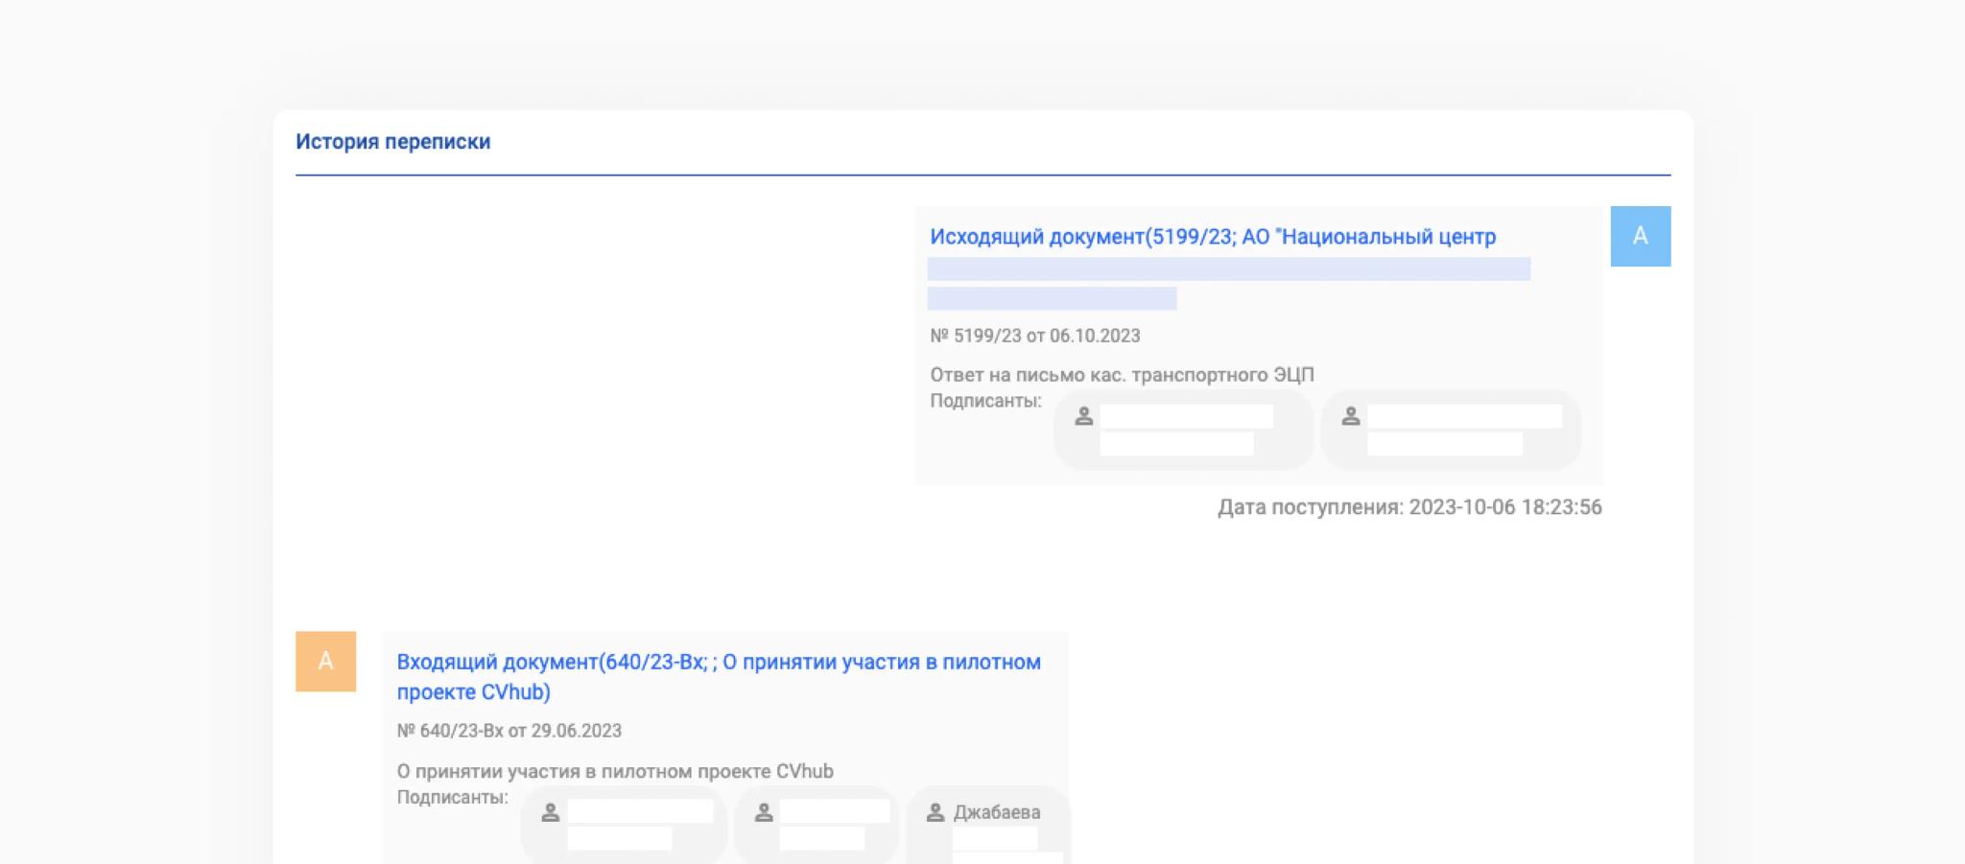Select the signer name "Джабаева"
1965x864 pixels.
point(996,812)
